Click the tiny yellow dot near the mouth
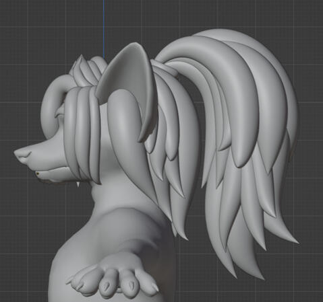Image resolution: width=323 pixels, height=302 pixels. tap(38, 174)
